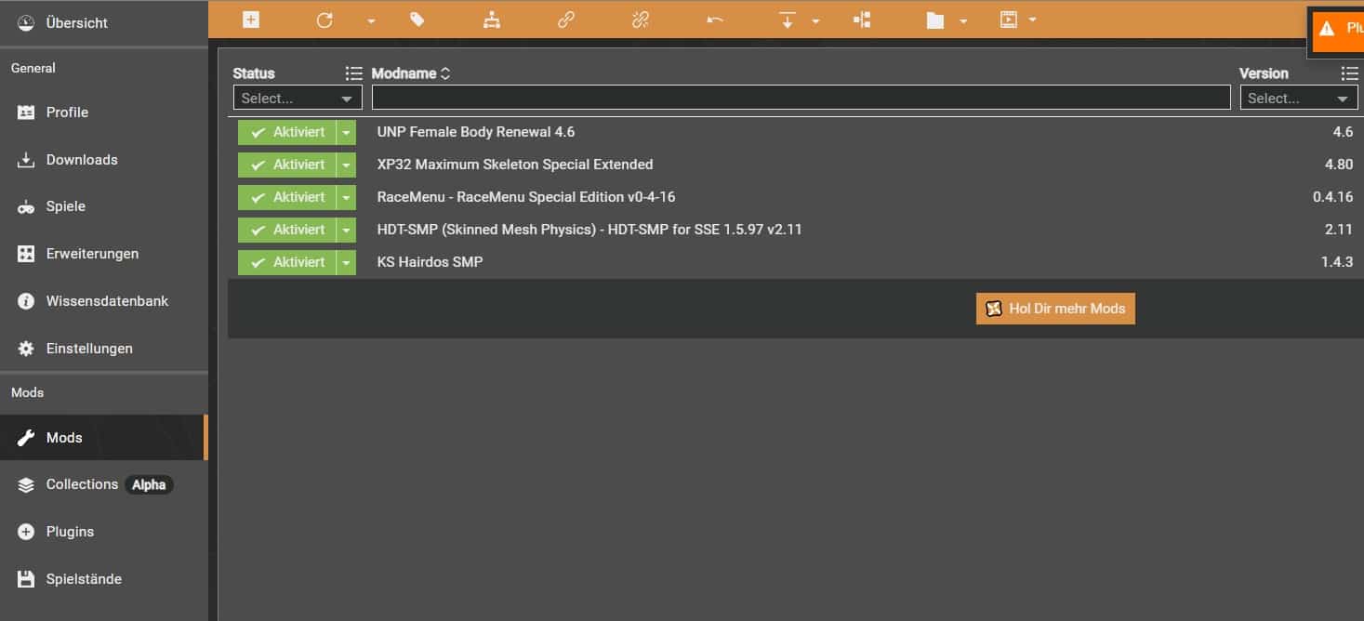Click the hierarchy dependencies icon in the toolbar
This screenshot has height=621, width=1364.
tap(492, 20)
